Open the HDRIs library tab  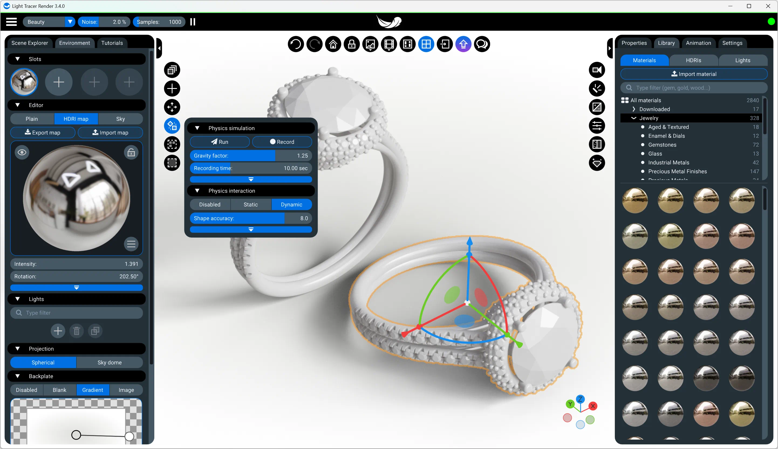click(693, 60)
